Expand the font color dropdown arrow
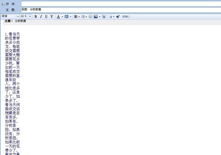Viewport: 221px width, 155px height. [x=62, y=17]
